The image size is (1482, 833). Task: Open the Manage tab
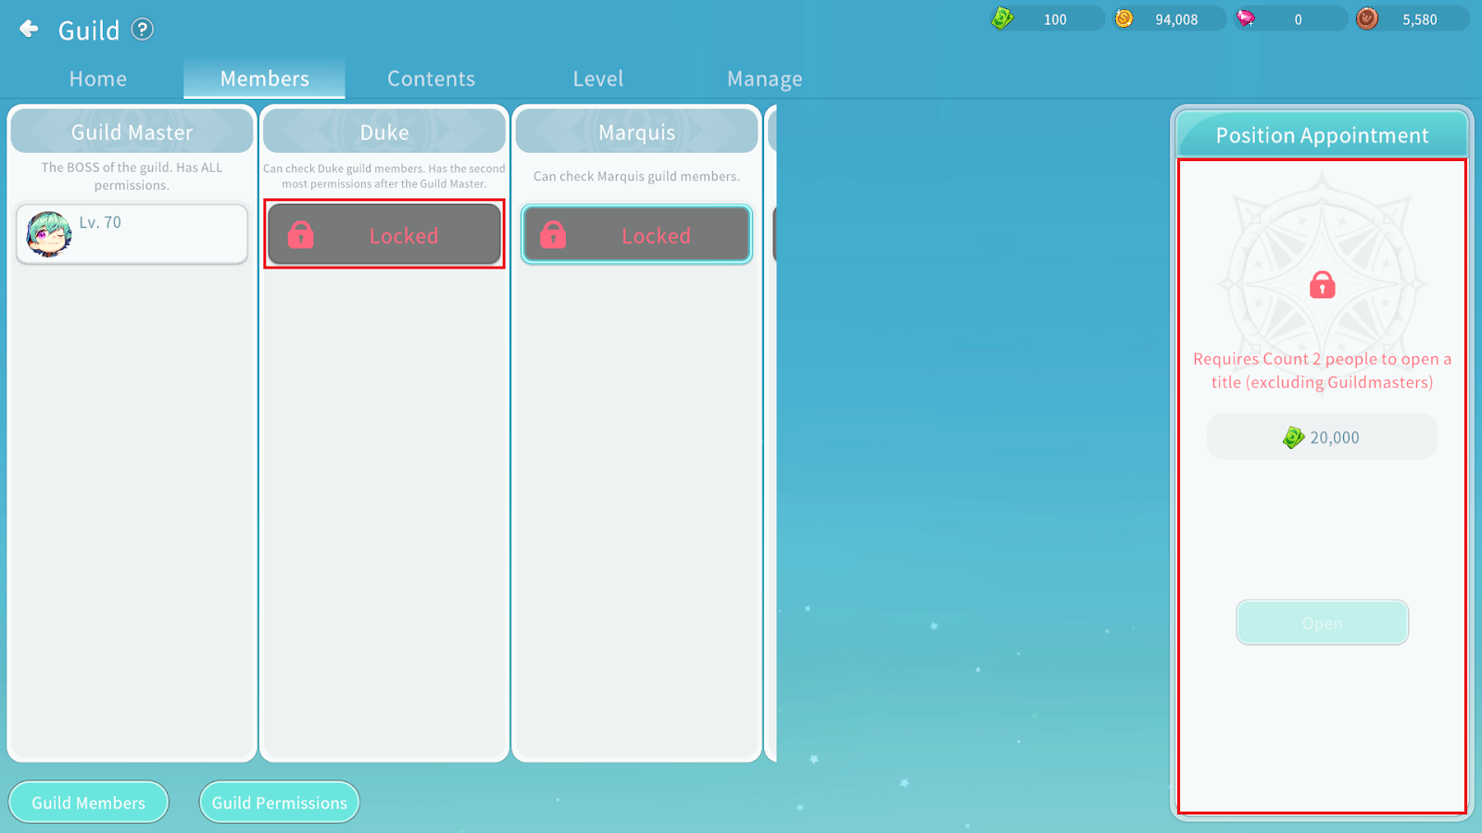coord(764,79)
